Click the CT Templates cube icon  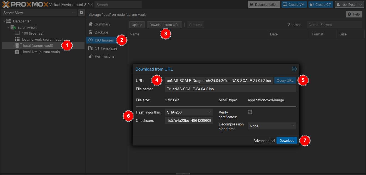tap(91, 48)
